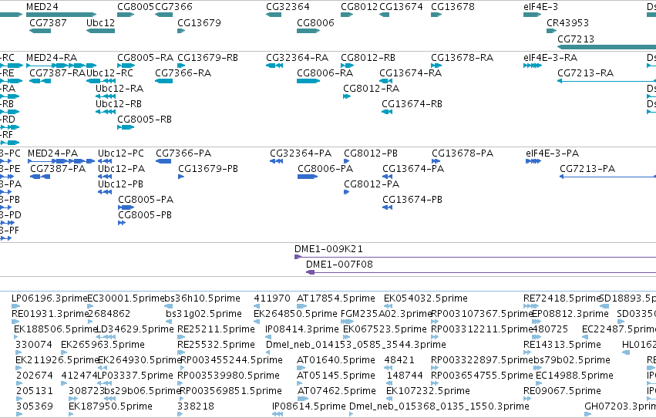The width and height of the screenshot is (656, 418).
Task: Click EST label AT17854.5prime
Action: point(336,298)
